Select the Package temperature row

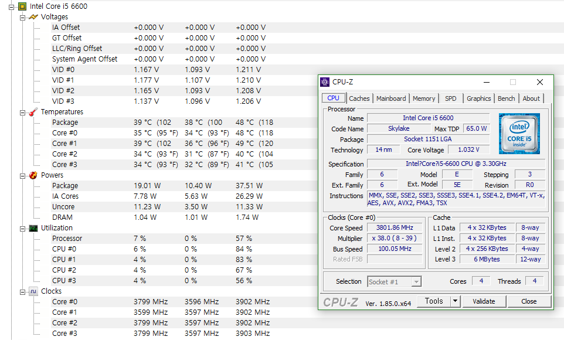click(x=65, y=123)
